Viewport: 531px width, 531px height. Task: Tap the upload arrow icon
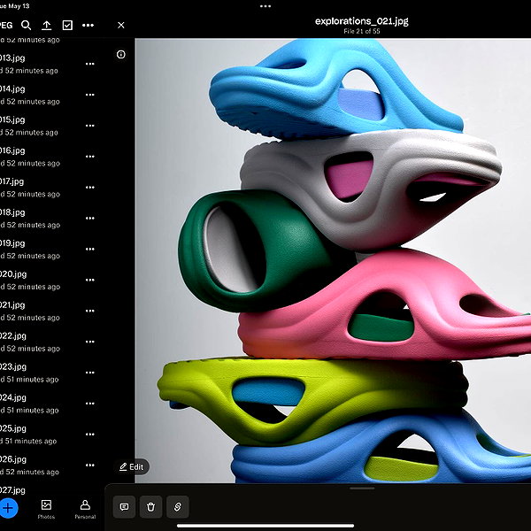[x=46, y=25]
